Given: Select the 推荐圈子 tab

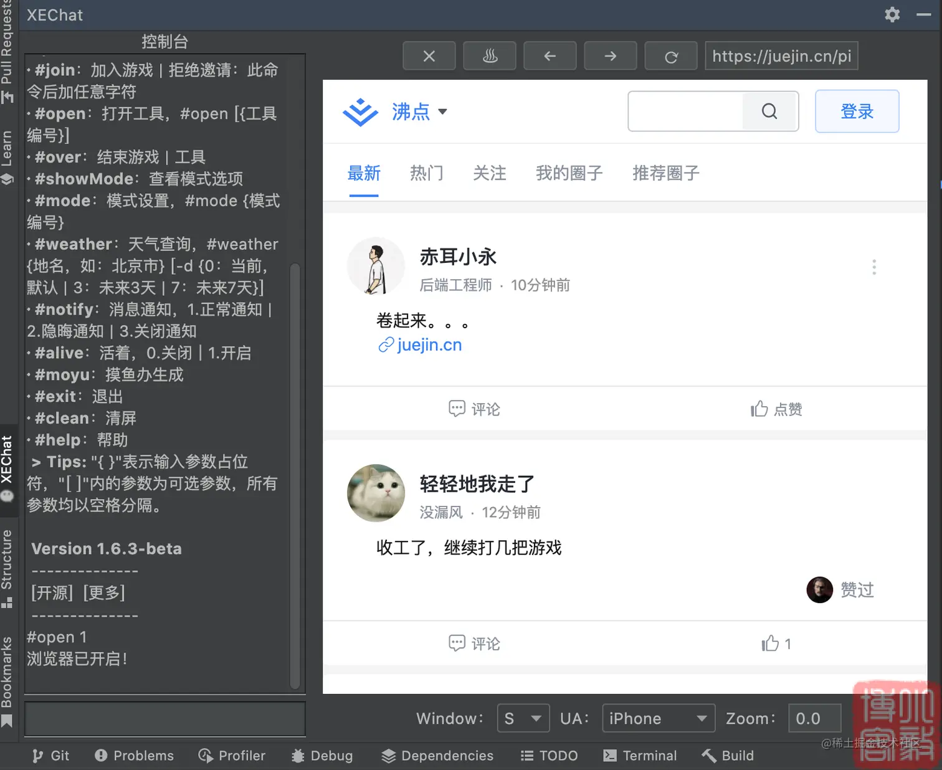Looking at the screenshot, I should coord(666,173).
